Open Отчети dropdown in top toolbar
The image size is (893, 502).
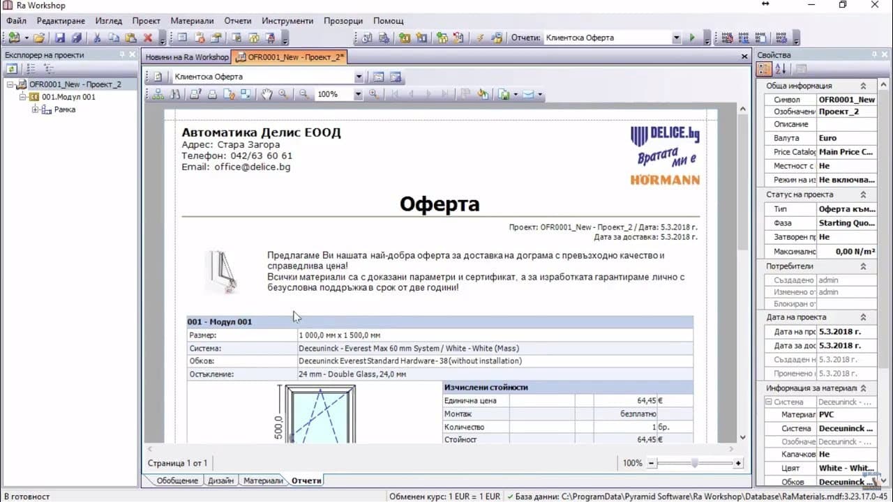(x=676, y=38)
